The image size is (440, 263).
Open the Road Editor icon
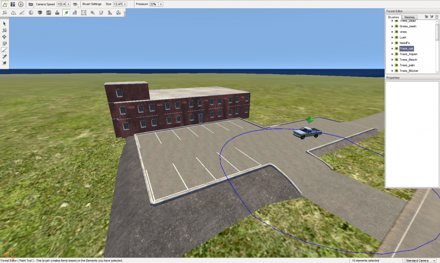coord(110,12)
